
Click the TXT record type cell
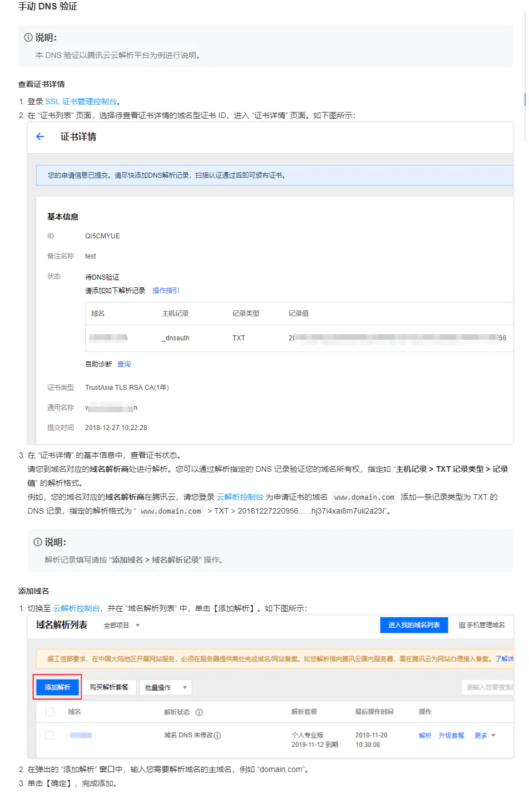[239, 338]
